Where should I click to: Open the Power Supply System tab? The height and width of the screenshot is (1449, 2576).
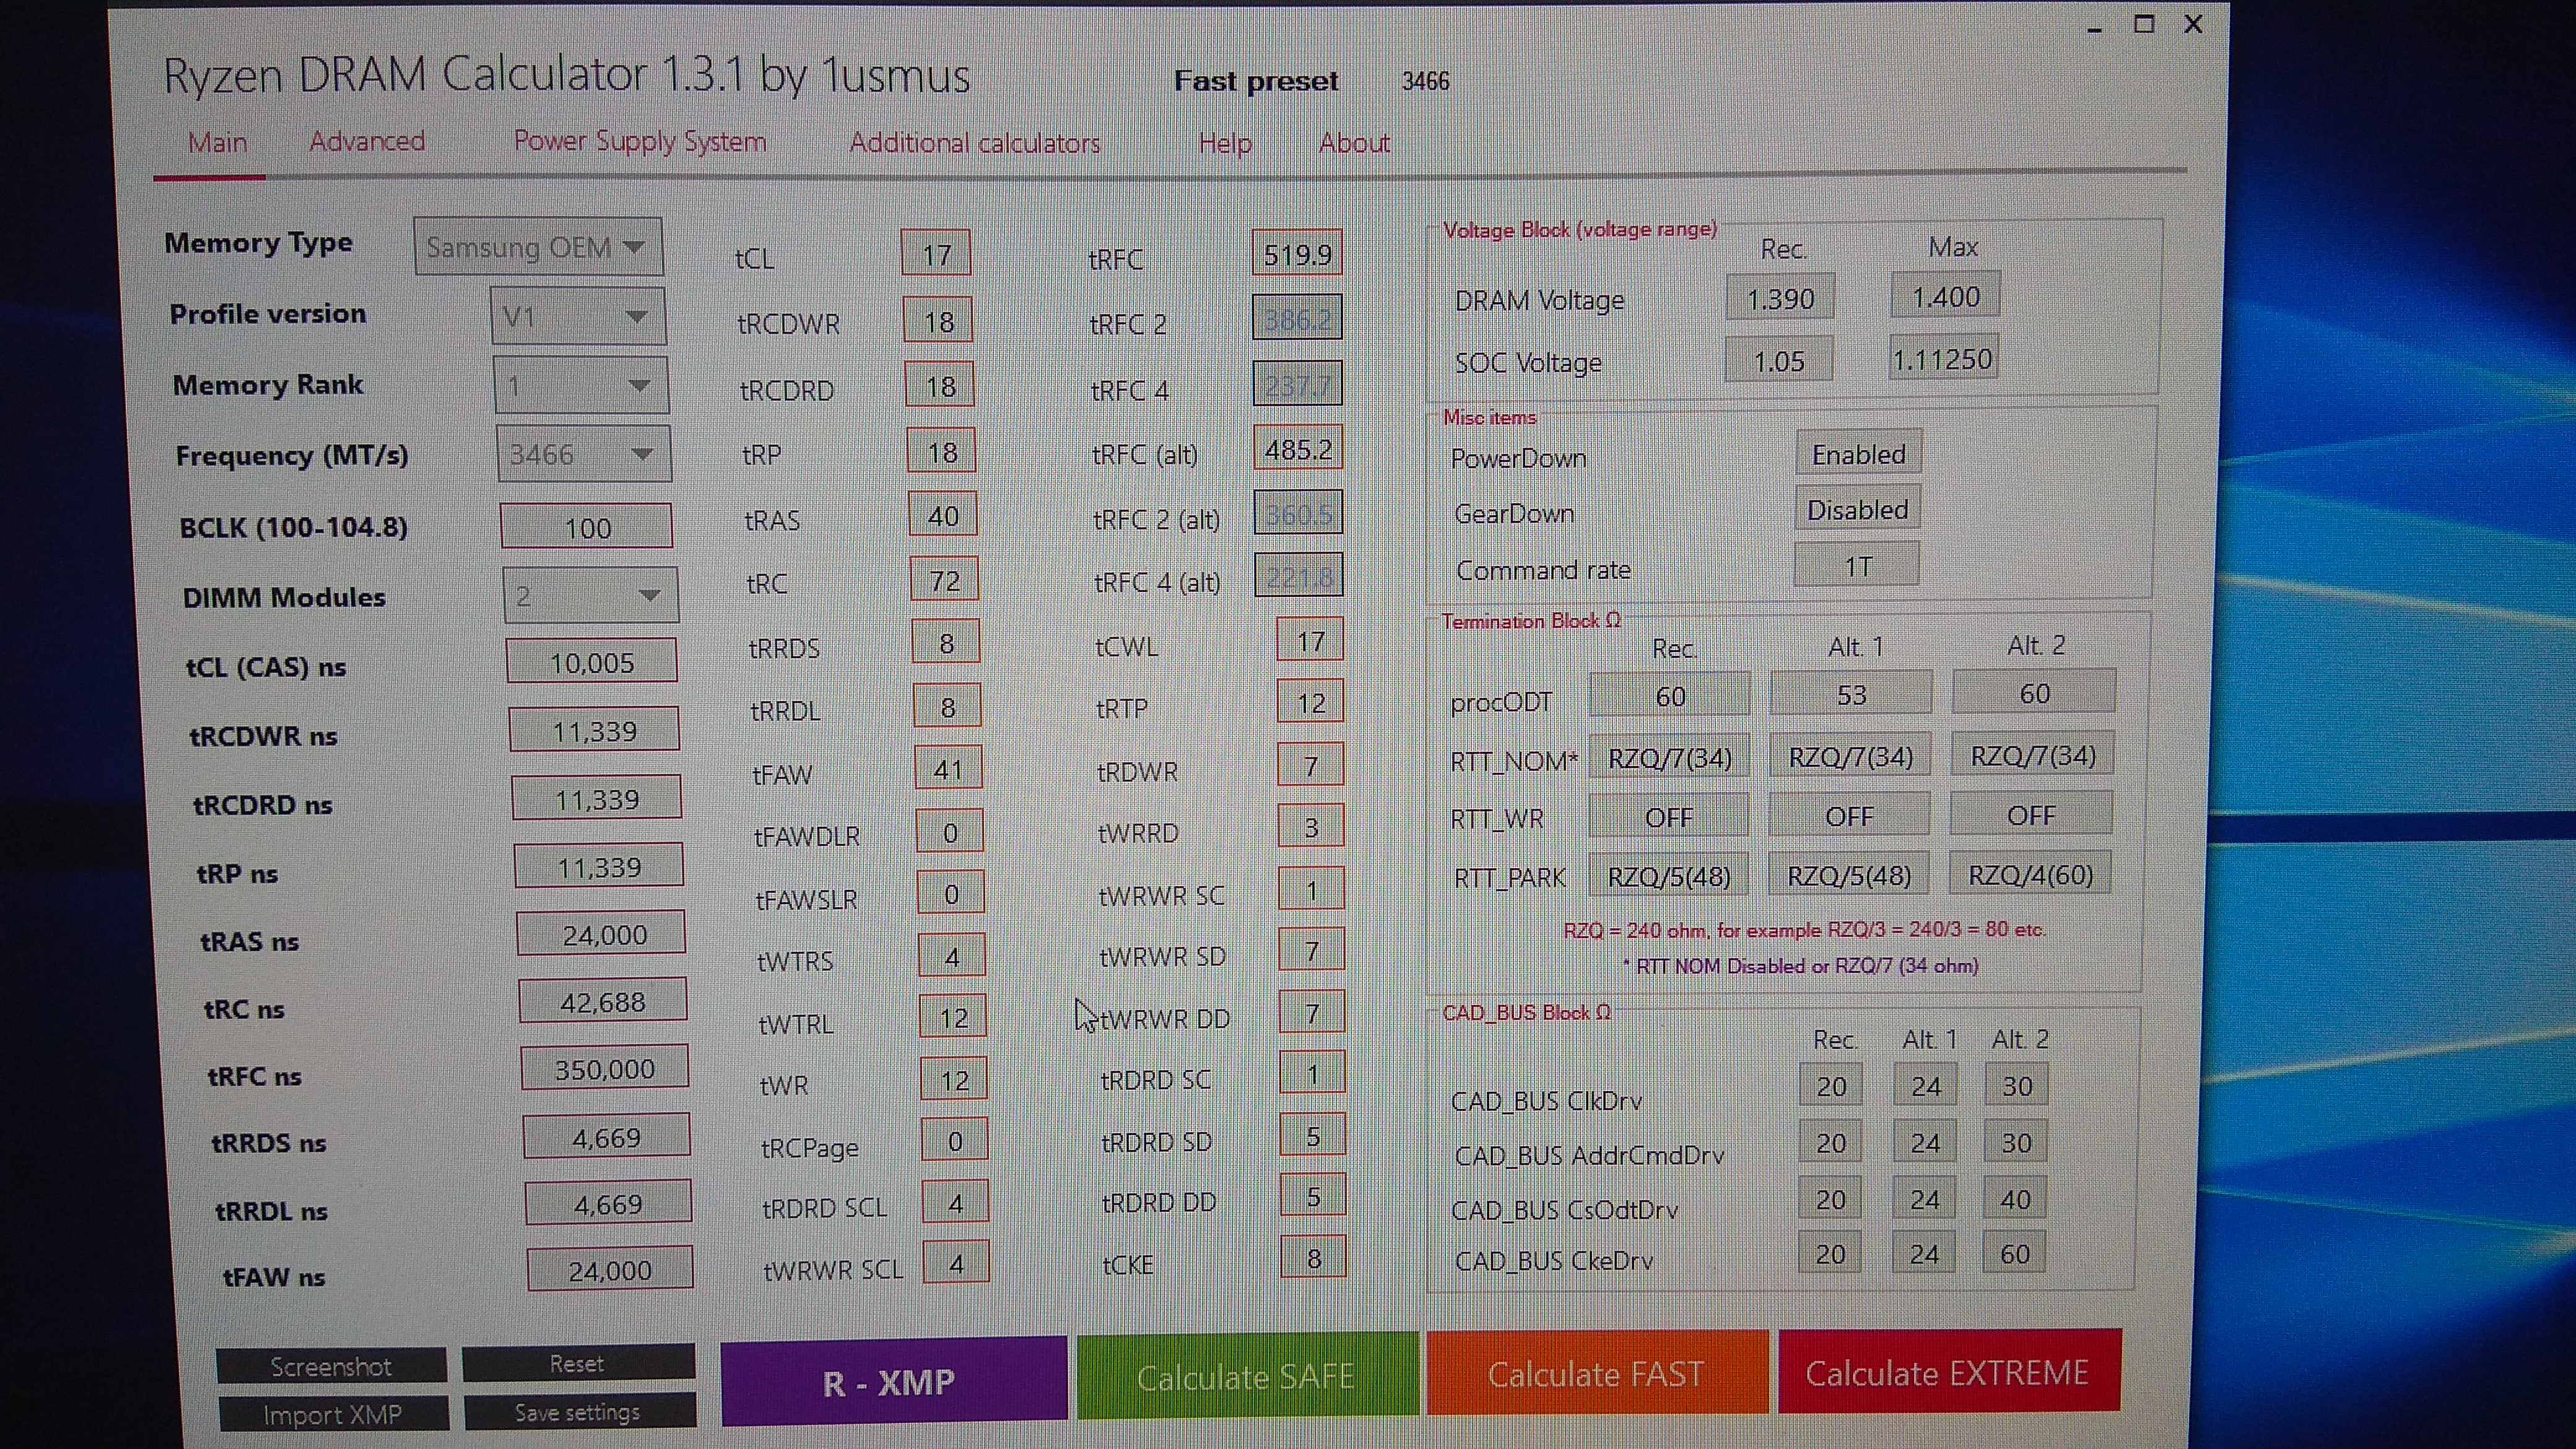(x=640, y=142)
